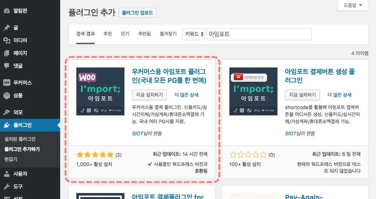Open the Pay-Again plugin title link
Image resolution: width=376 pixels, height=199 pixels.
[x=303, y=197]
